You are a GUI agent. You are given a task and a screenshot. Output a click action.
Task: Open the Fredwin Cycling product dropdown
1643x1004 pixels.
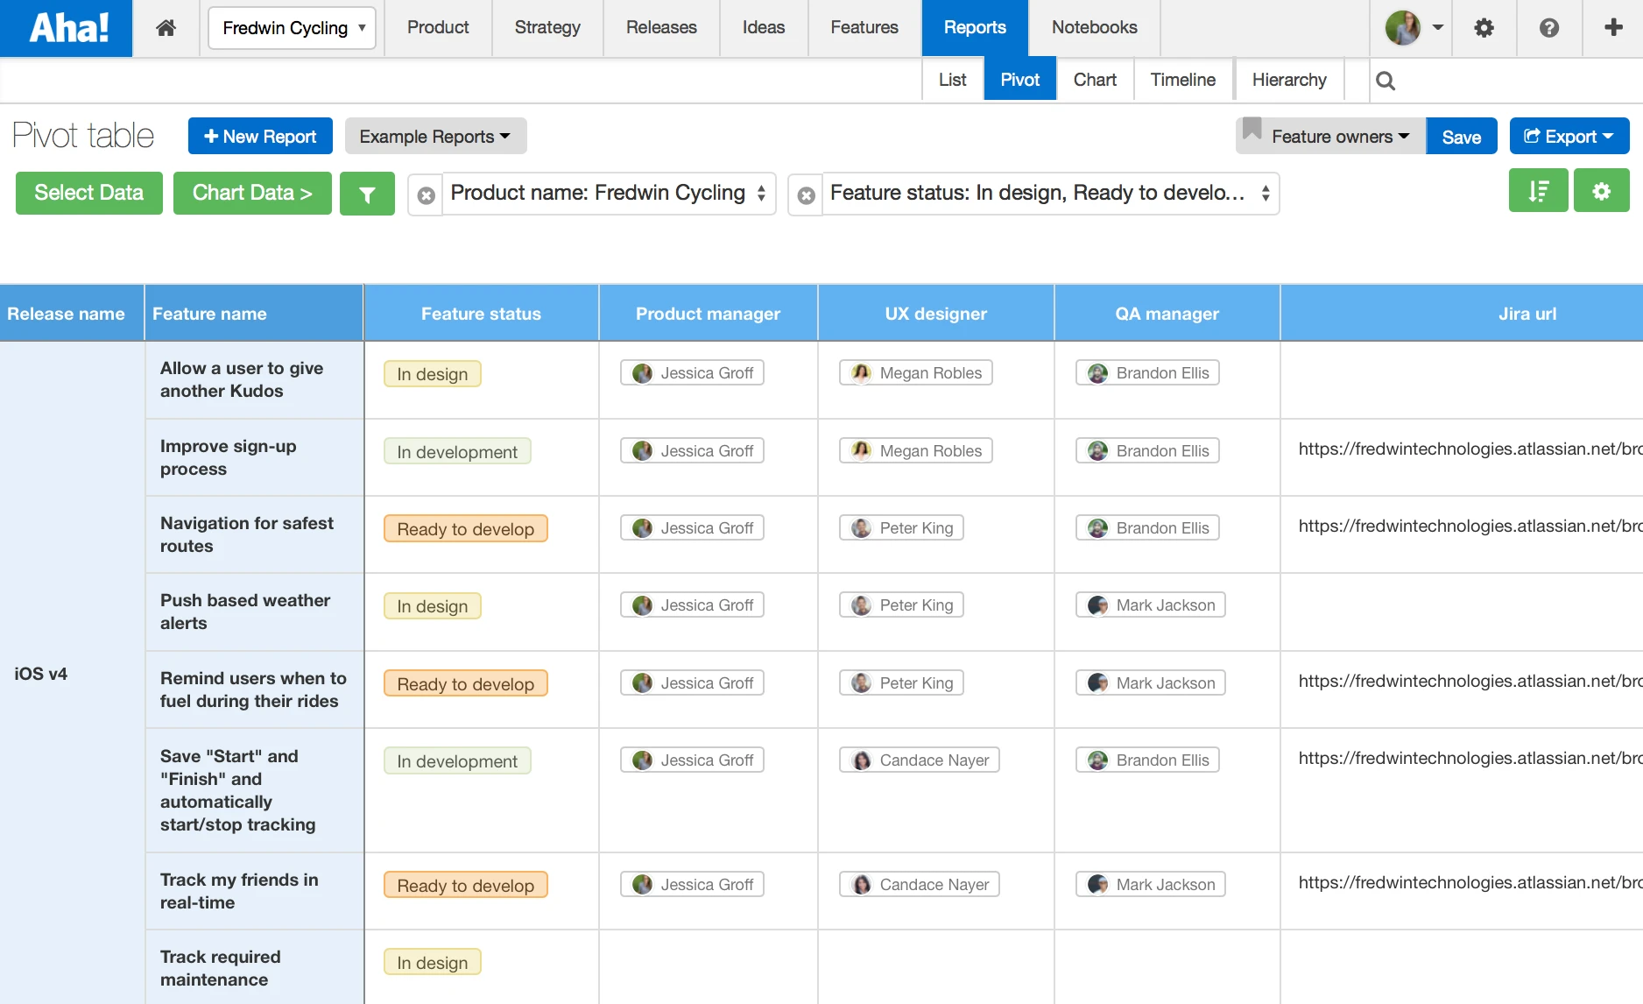click(x=293, y=28)
